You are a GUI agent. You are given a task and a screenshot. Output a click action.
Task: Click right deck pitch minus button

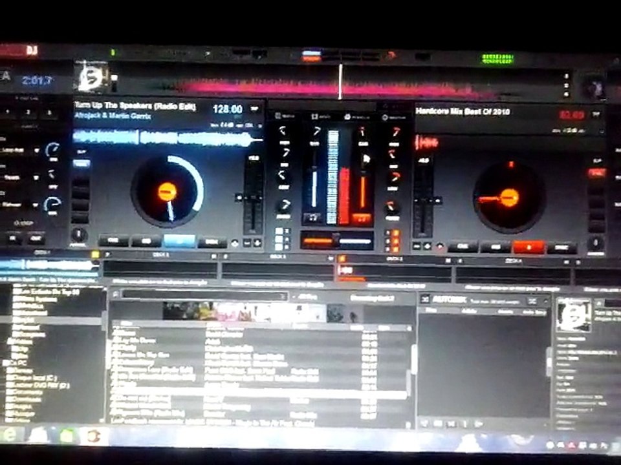coord(417,246)
